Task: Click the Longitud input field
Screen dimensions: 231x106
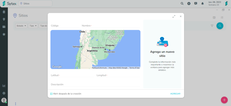Action: click(x=118, y=75)
